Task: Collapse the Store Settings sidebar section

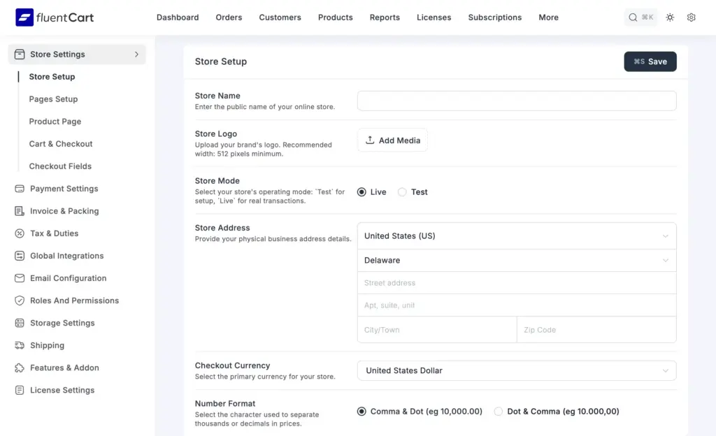Action: coord(136,54)
